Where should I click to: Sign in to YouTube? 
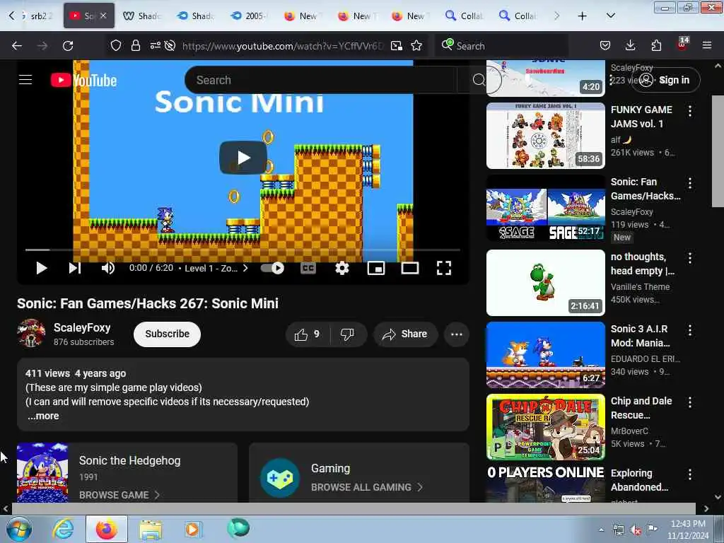(x=666, y=81)
